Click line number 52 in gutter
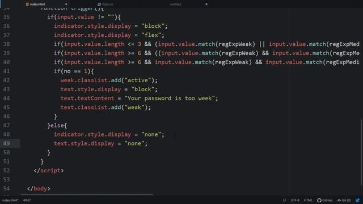This screenshot has height=204, width=363. click(x=6, y=171)
